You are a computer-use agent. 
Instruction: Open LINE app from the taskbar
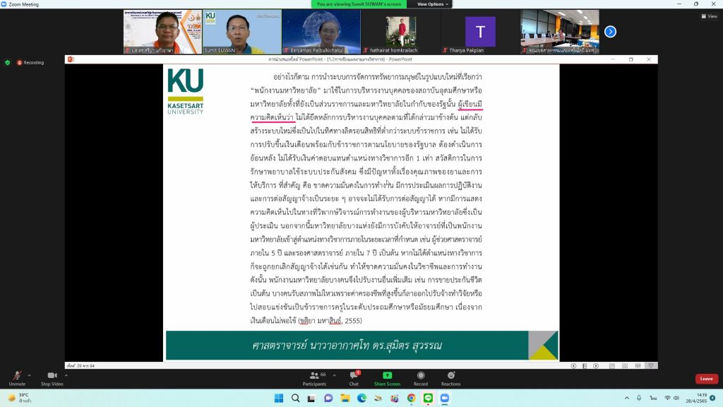tap(428, 399)
